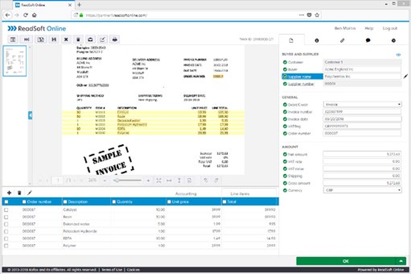Screen dimensions: 411x274
Task: Click the Buyer field showing Acme England Inc
Action: pos(362,69)
